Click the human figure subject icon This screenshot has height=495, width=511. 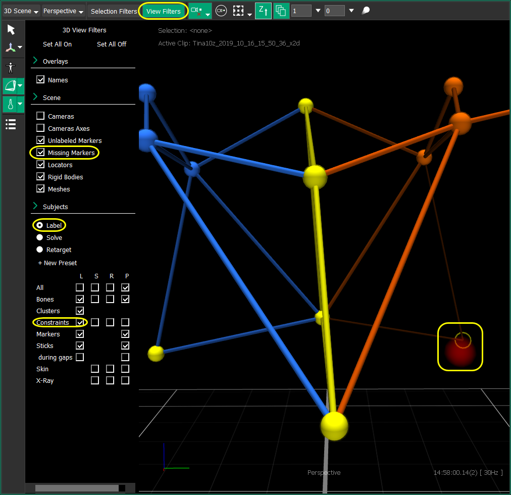coord(11,67)
